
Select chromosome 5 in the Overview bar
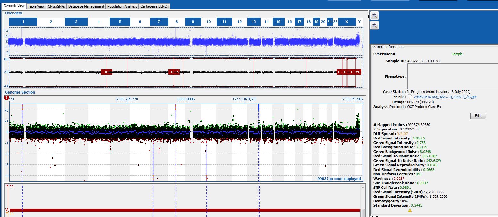[120, 22]
